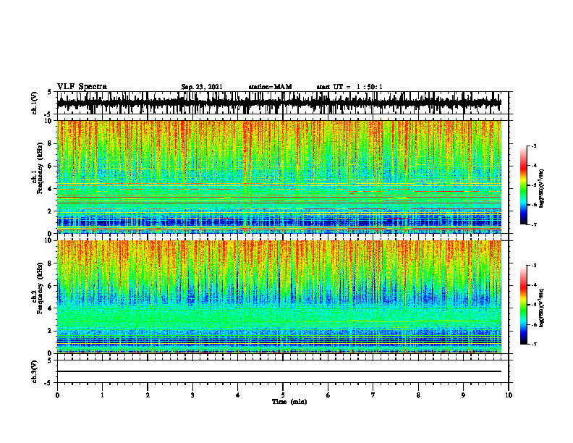Click the "ch.3(V)" axis label

click(x=35, y=371)
